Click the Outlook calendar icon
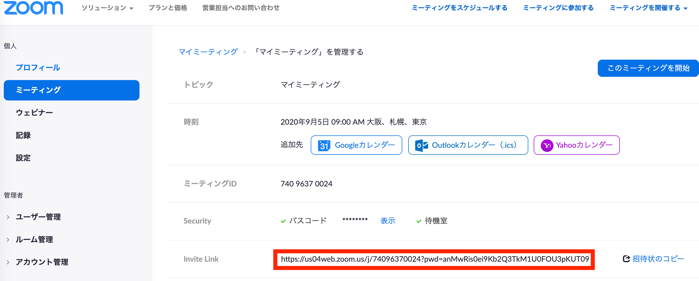The image size is (699, 281). [x=421, y=145]
